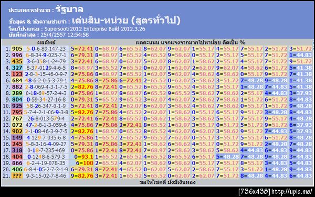The width and height of the screenshot is (315, 197).
Task: Select score 2=82.76 in the 882 row
Action: click(x=82, y=87)
